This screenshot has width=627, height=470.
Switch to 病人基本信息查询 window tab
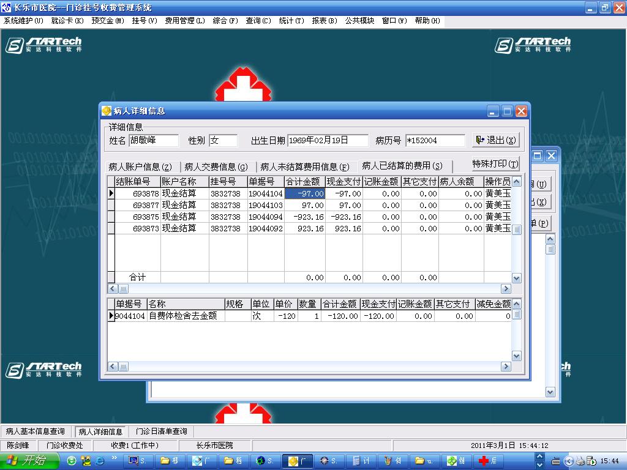pos(36,431)
